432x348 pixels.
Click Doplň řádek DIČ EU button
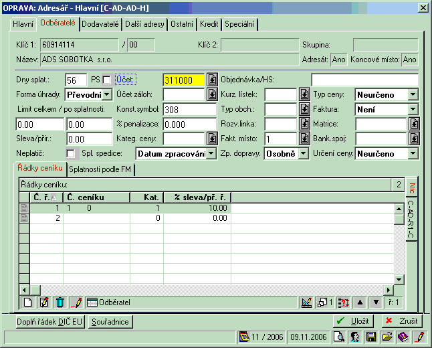tap(49, 322)
